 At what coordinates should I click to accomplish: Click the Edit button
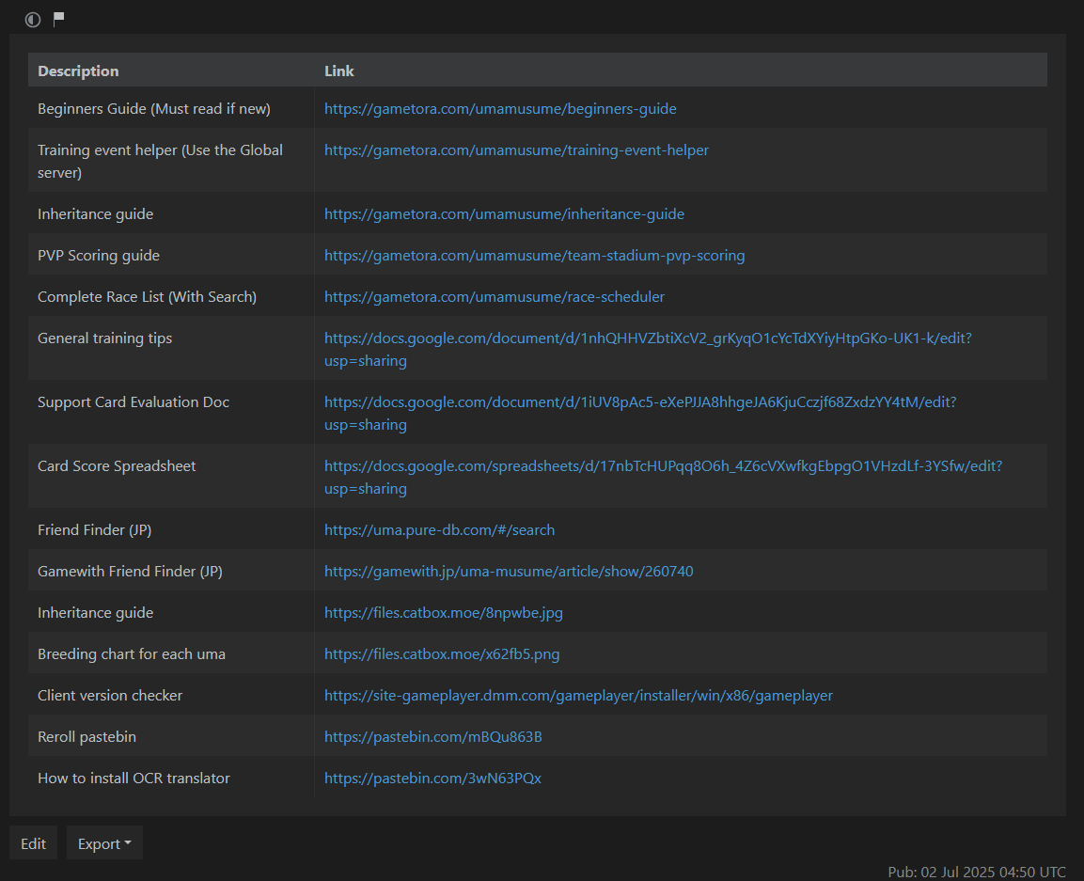click(x=33, y=843)
